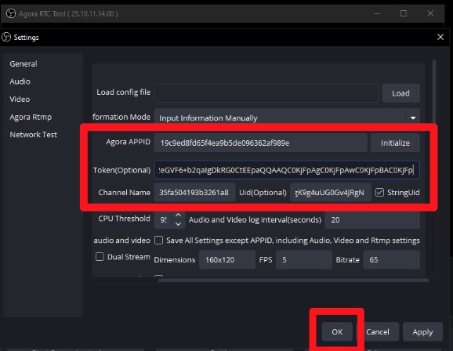Click the Uid(Optional) input field

(331, 193)
